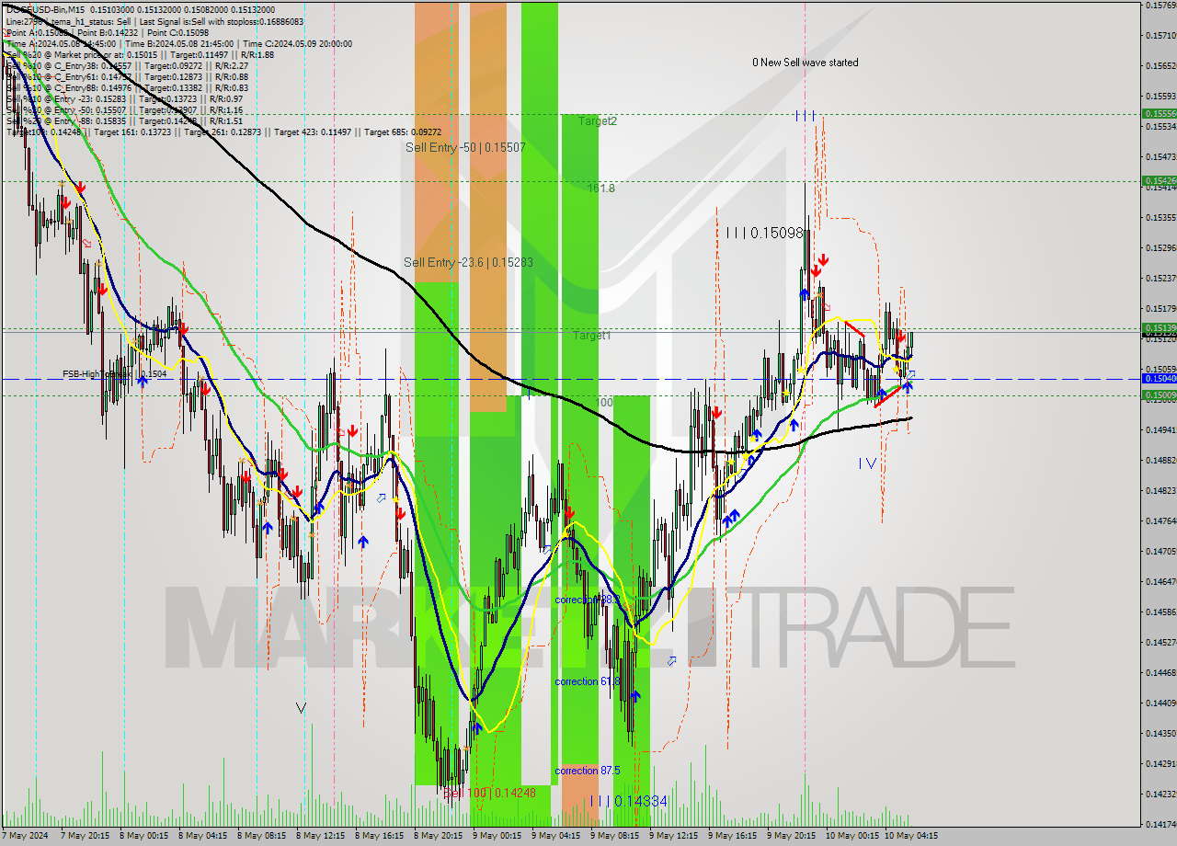This screenshot has height=846, width=1177.
Task: Select the C_Entry61 sell entry line
Action: pyautogui.click(x=127, y=77)
